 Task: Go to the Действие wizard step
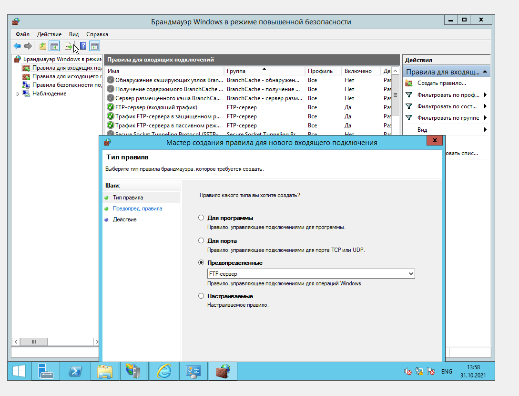coord(125,219)
